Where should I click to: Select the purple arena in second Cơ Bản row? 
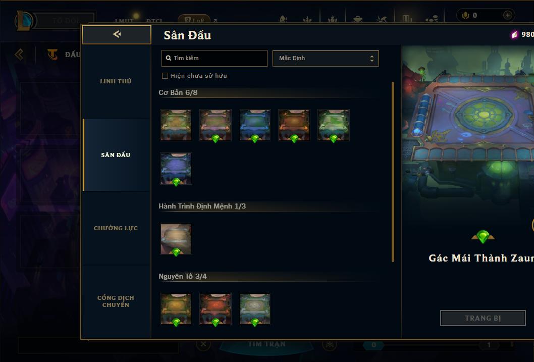coord(176,169)
